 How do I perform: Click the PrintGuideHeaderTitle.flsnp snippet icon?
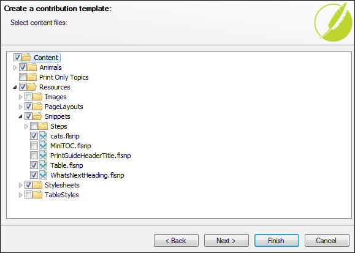(x=43, y=156)
